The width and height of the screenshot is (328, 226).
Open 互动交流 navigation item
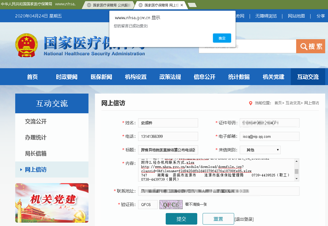tap(308, 77)
